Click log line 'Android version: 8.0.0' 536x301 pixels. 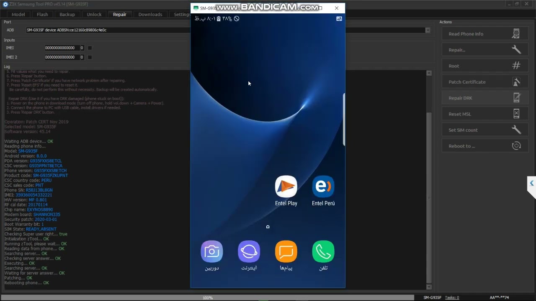coord(26,156)
